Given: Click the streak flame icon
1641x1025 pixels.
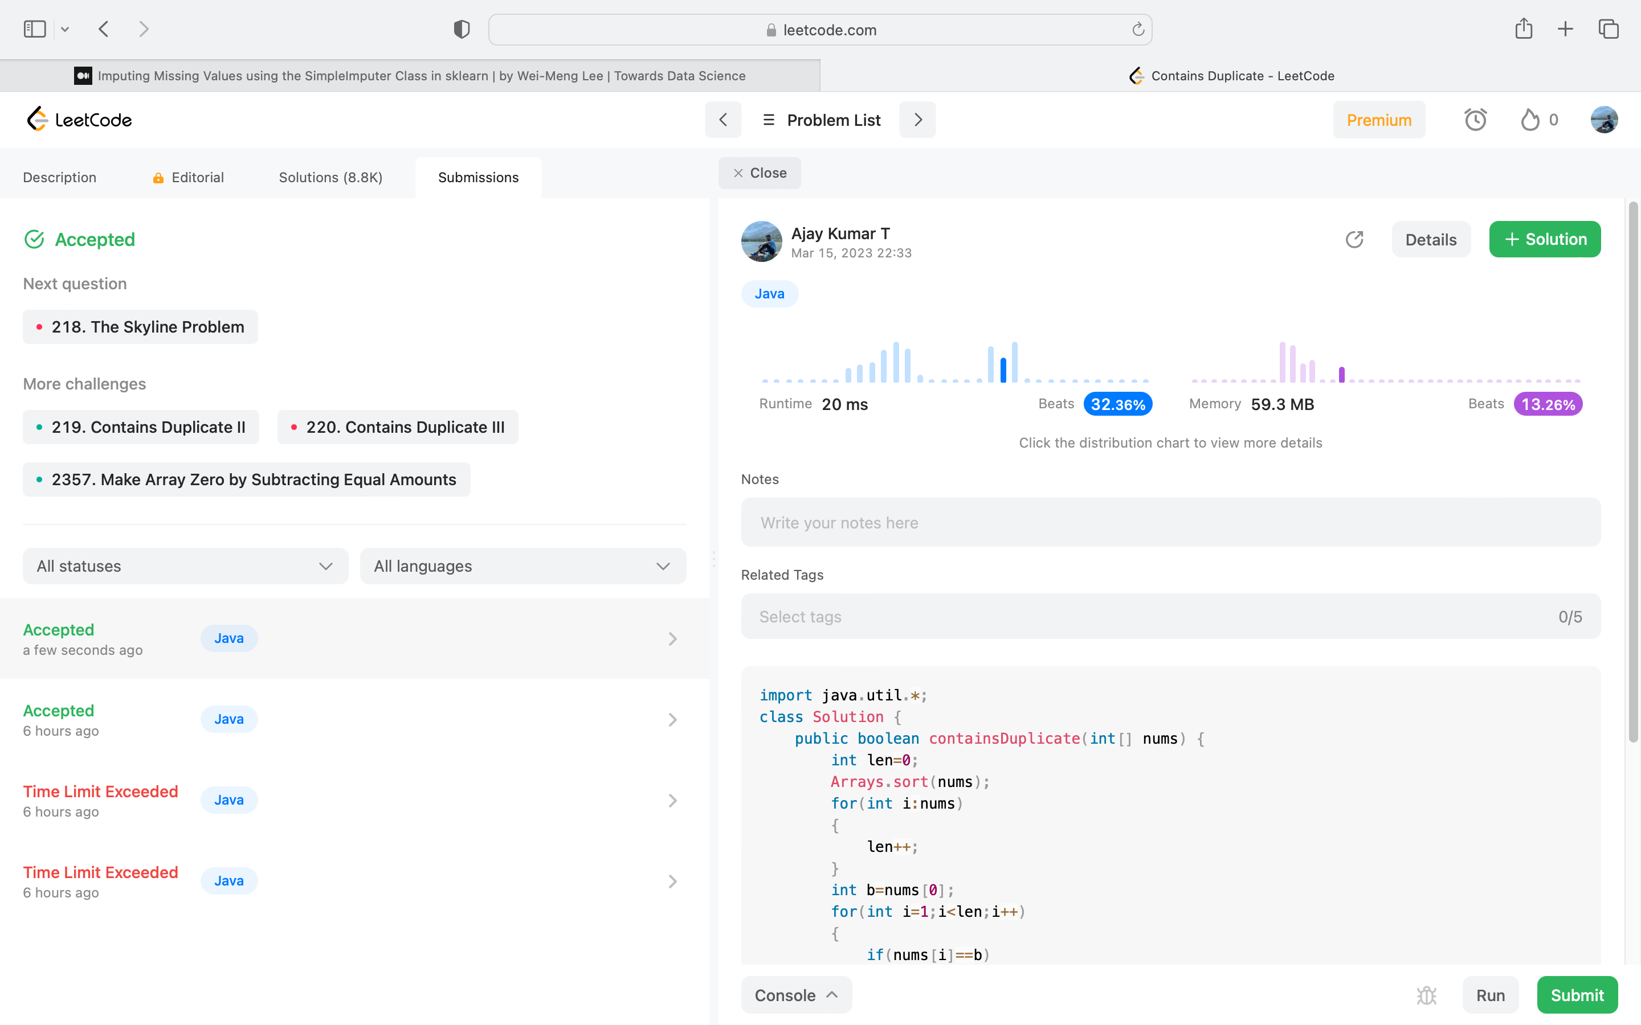Looking at the screenshot, I should (x=1530, y=120).
